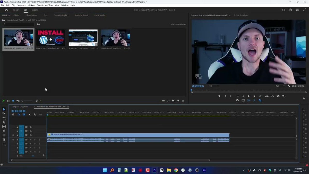The height and width of the screenshot is (174, 309).
Task: Select the INSTALL WordPress thumbnail clip
Action: [51, 38]
